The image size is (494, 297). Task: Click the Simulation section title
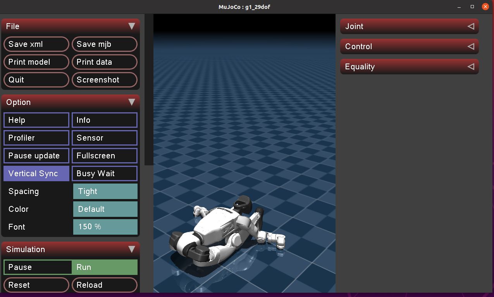click(x=26, y=249)
